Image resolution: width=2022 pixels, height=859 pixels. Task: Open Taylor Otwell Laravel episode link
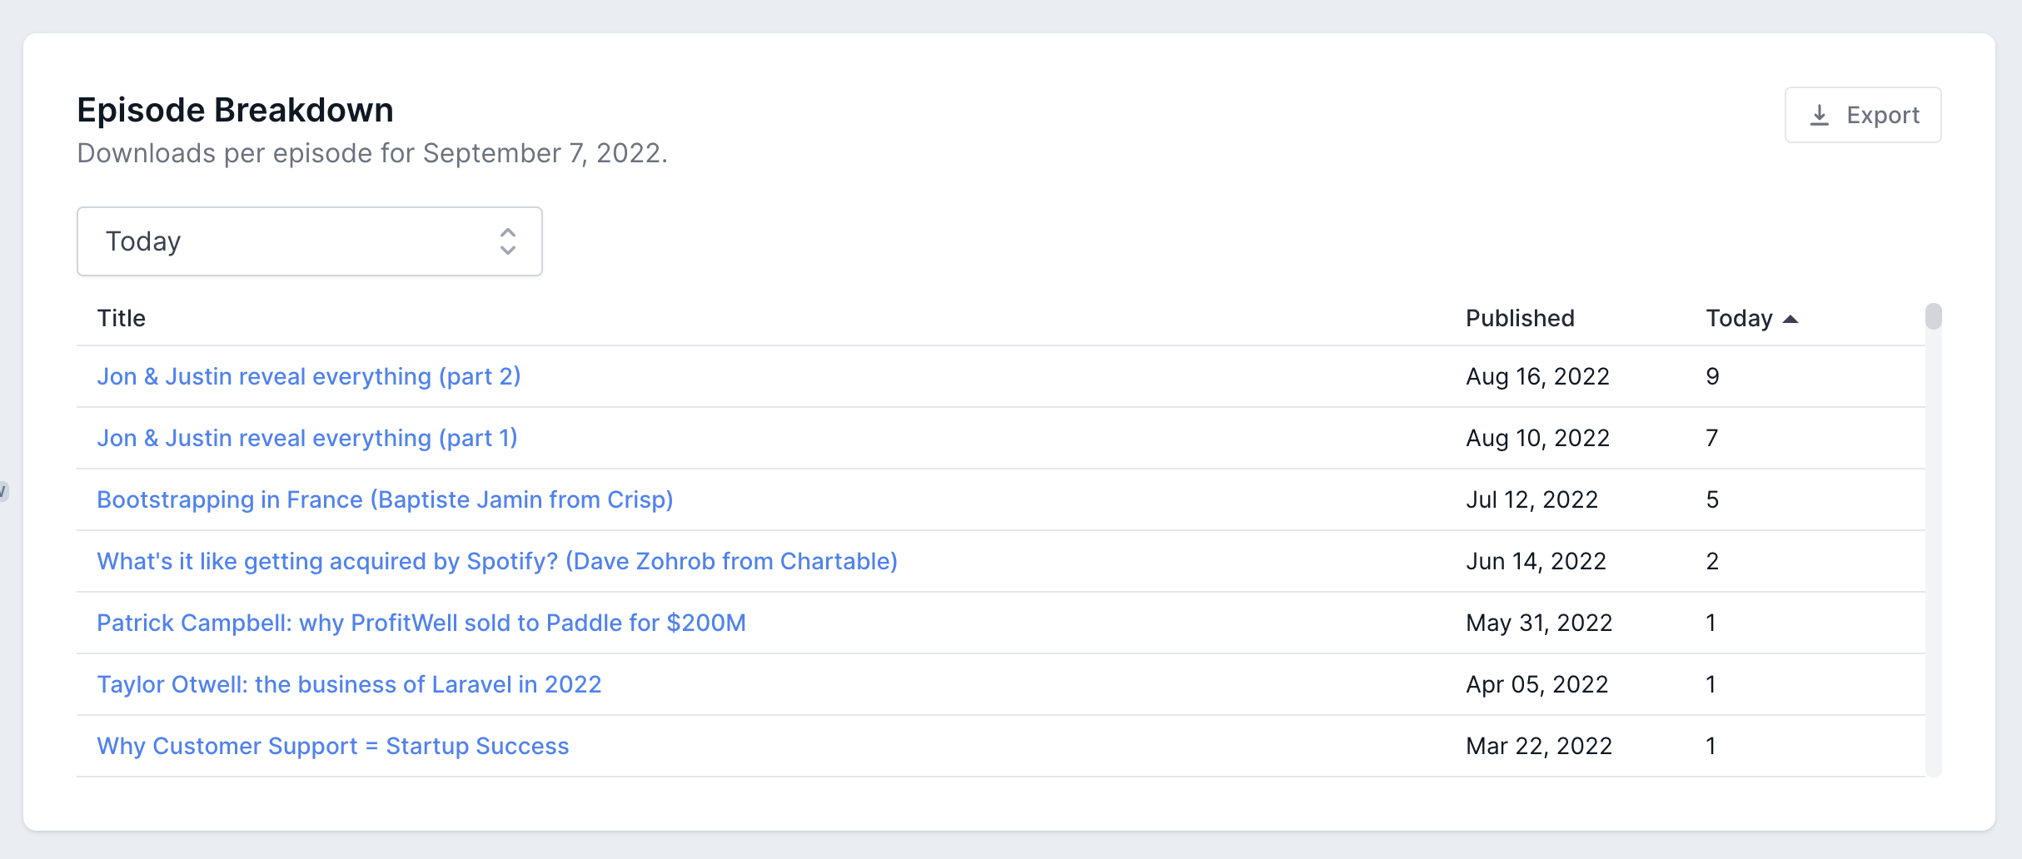[349, 684]
